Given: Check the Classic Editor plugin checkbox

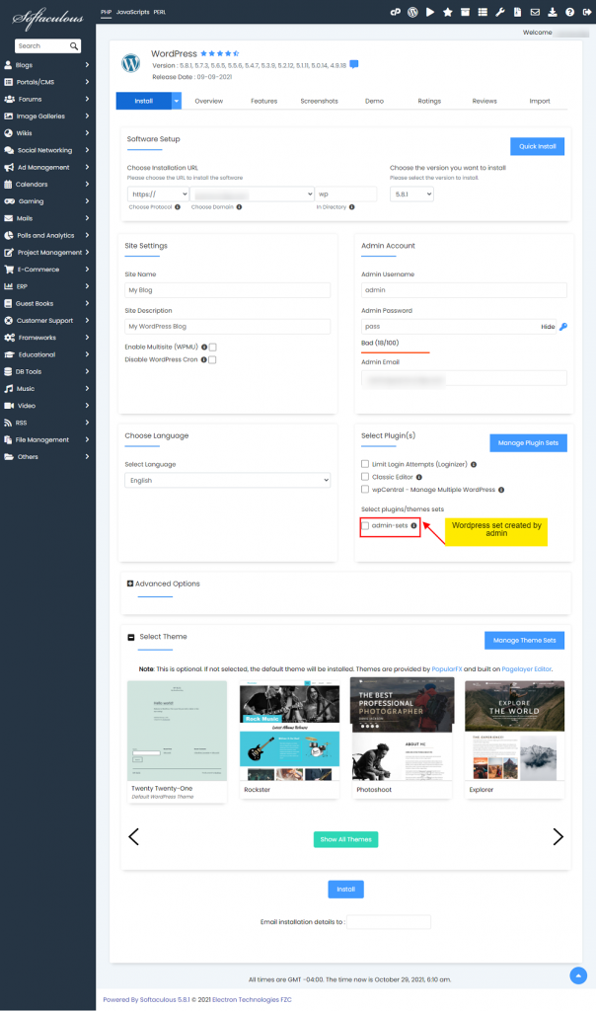Looking at the screenshot, I should [365, 477].
